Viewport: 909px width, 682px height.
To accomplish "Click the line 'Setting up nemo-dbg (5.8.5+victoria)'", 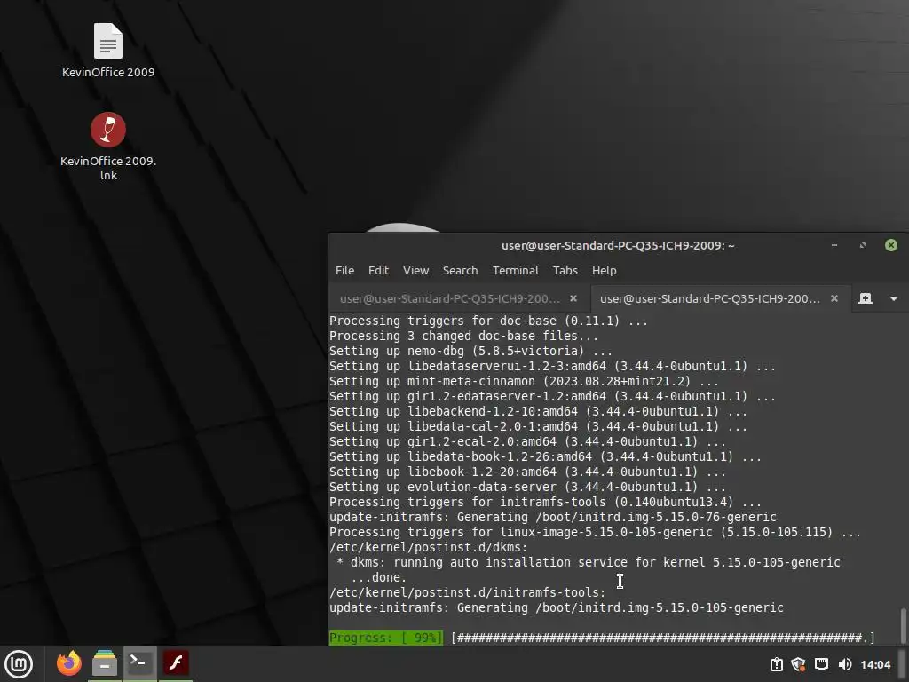I will [470, 351].
